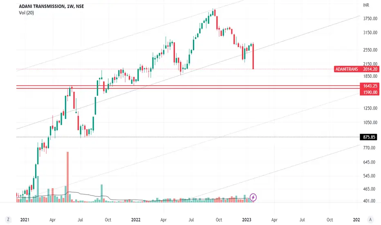Open the ADANI TRANSMISSION, 1W, NSE symbol title
Screen dimensions: 381x225
pyautogui.click(x=51, y=6)
